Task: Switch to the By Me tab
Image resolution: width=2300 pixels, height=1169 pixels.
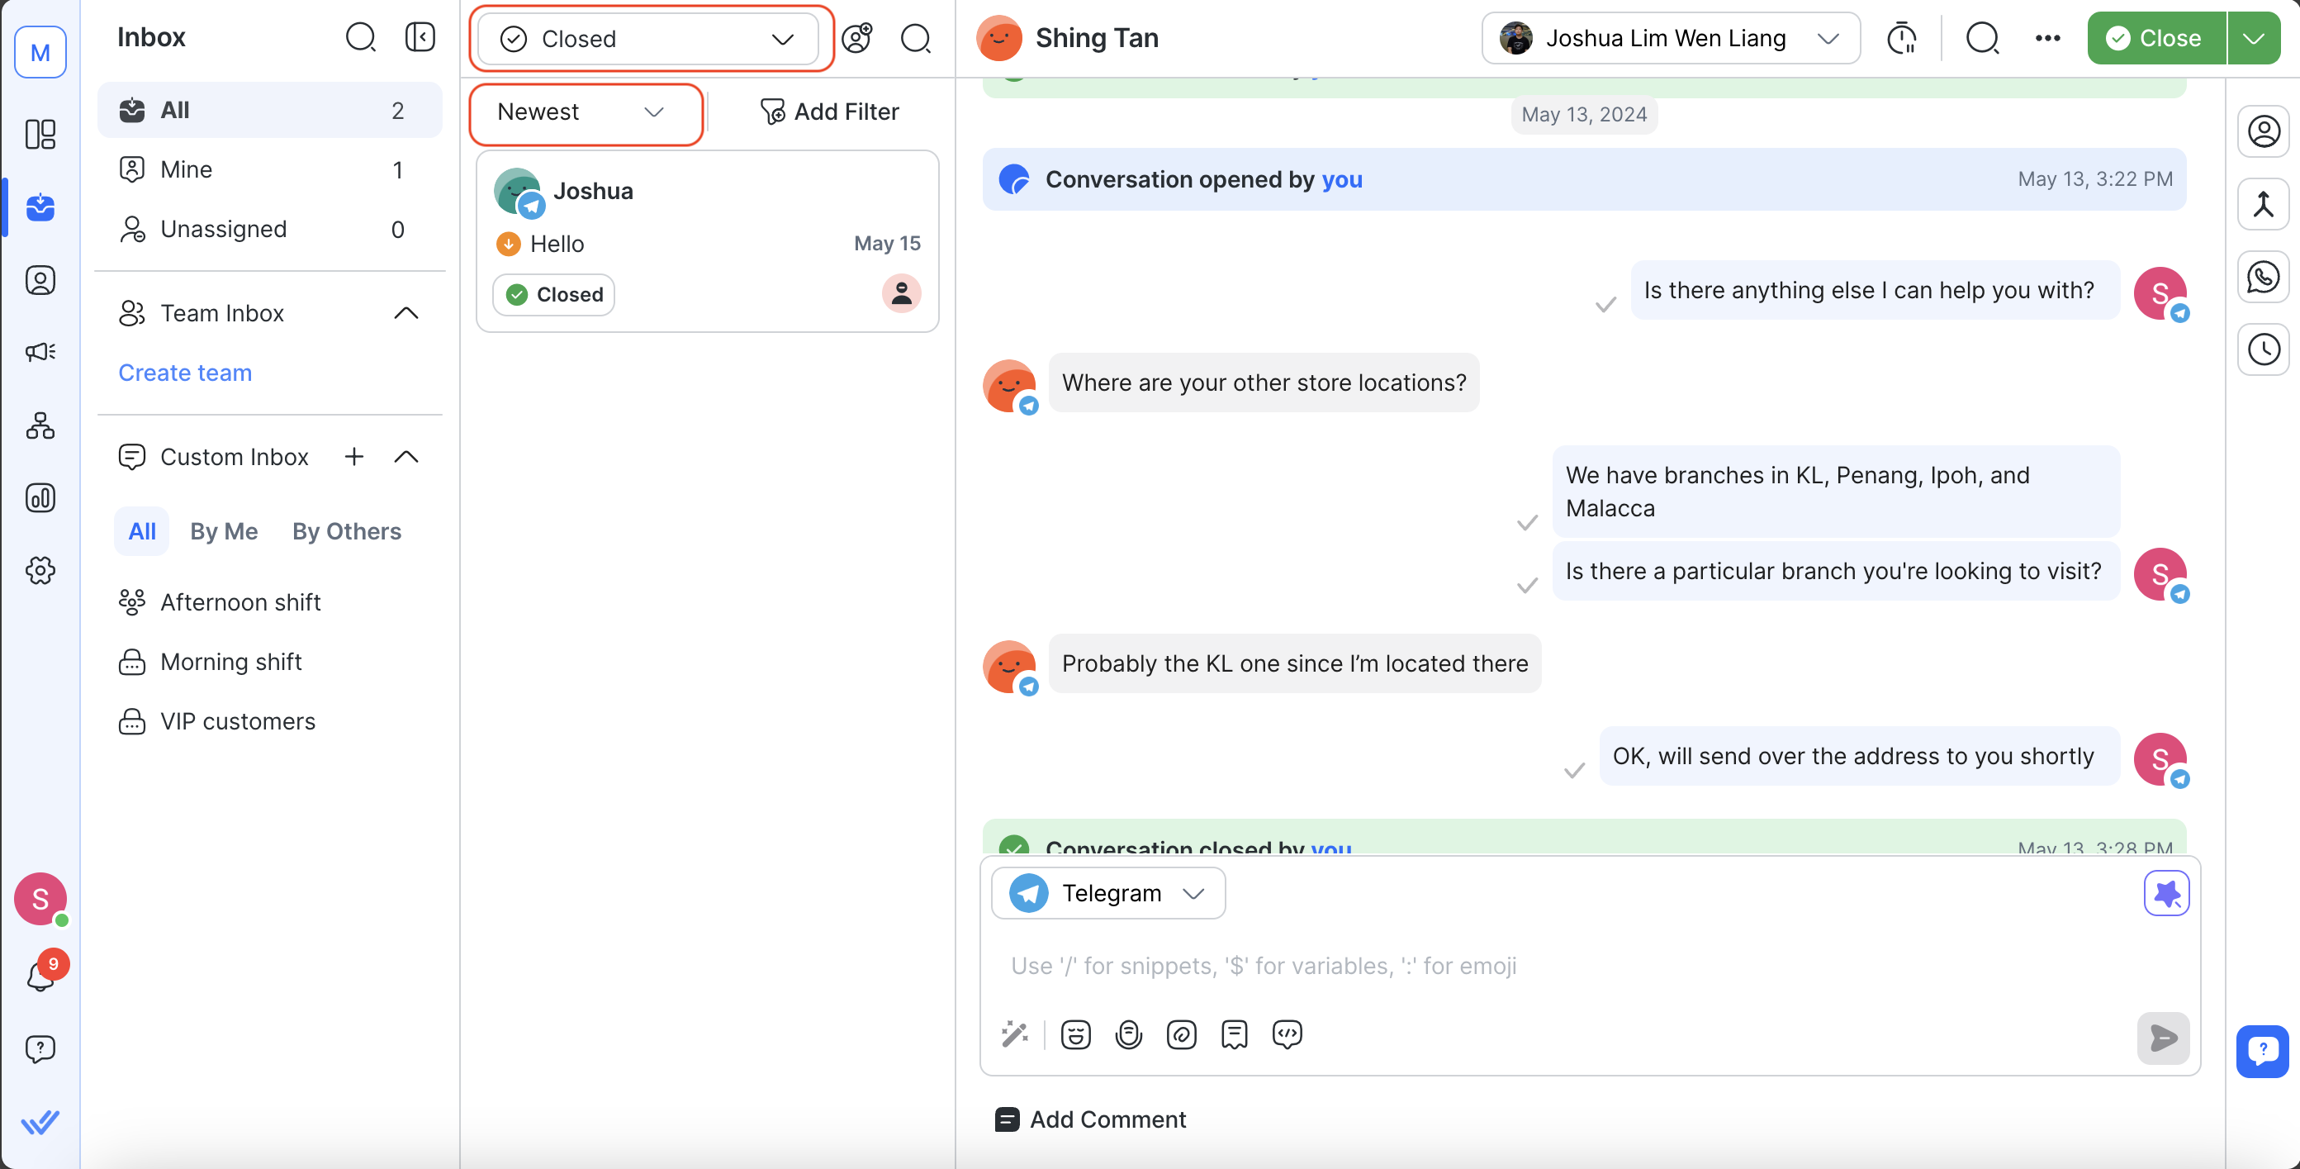Action: pos(223,531)
